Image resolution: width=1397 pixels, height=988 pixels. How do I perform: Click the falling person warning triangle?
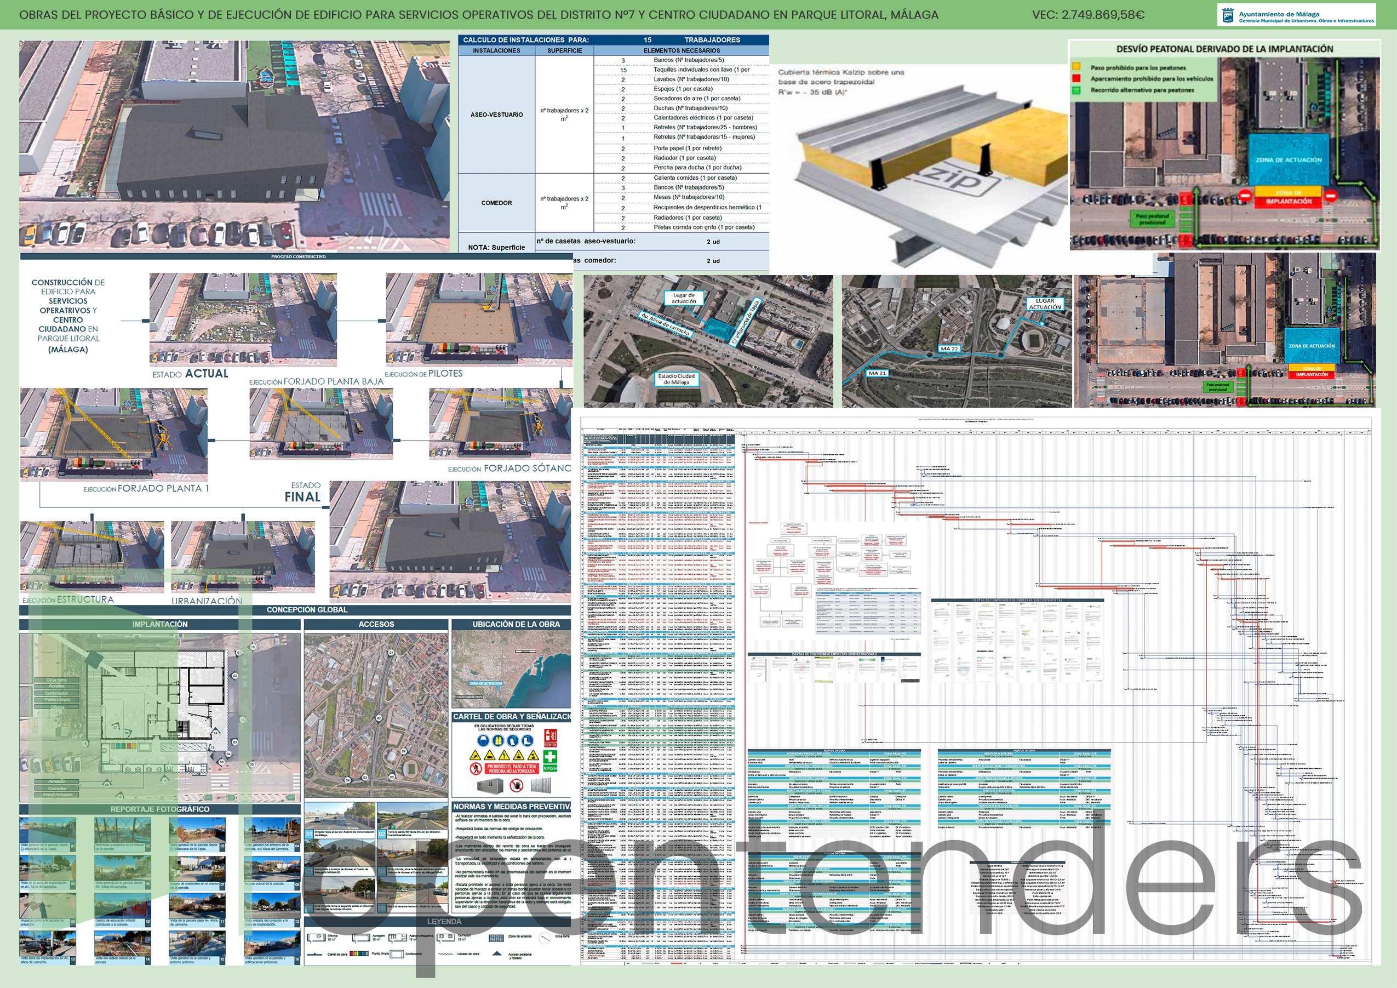tap(476, 756)
